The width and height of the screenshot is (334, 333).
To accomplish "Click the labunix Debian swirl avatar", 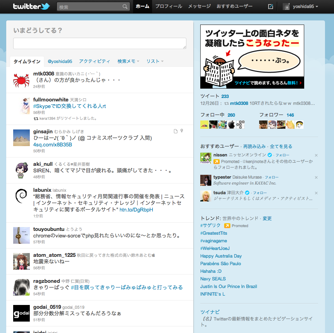I will 21,196.
